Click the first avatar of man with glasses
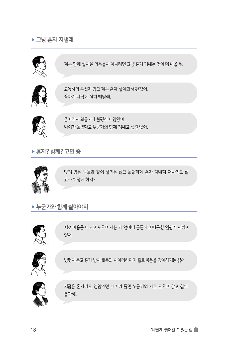The image size is (238, 351). [x=40, y=67]
